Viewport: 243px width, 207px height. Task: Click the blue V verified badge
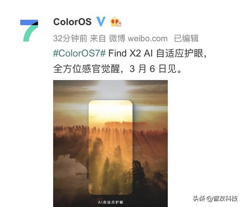tap(101, 21)
